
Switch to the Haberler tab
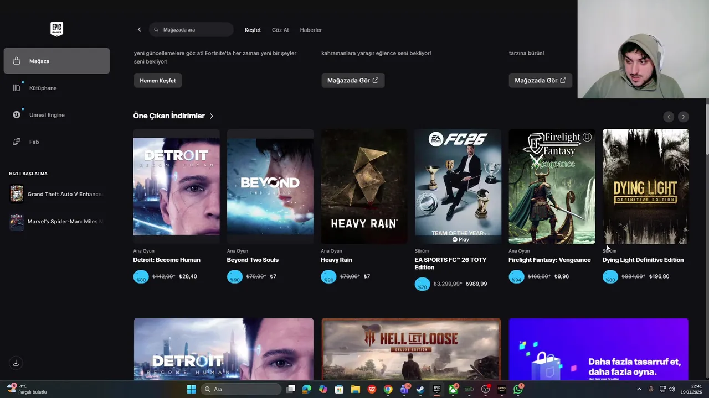coord(311,30)
